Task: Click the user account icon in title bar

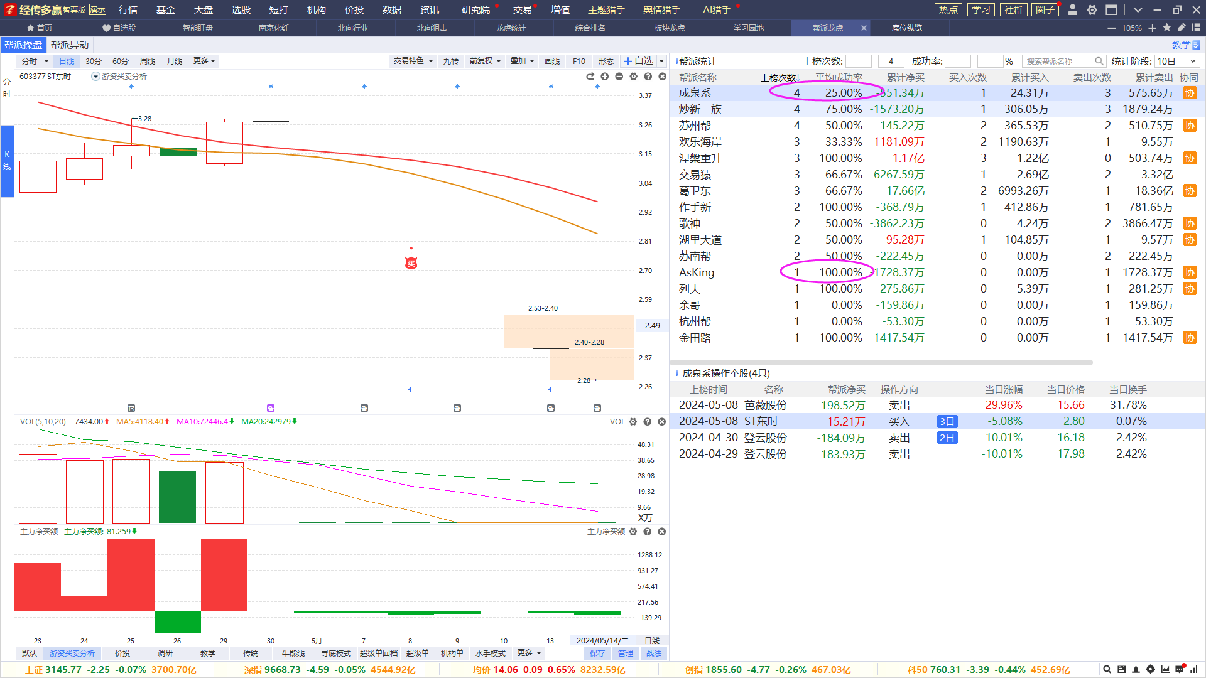Action: (1073, 9)
